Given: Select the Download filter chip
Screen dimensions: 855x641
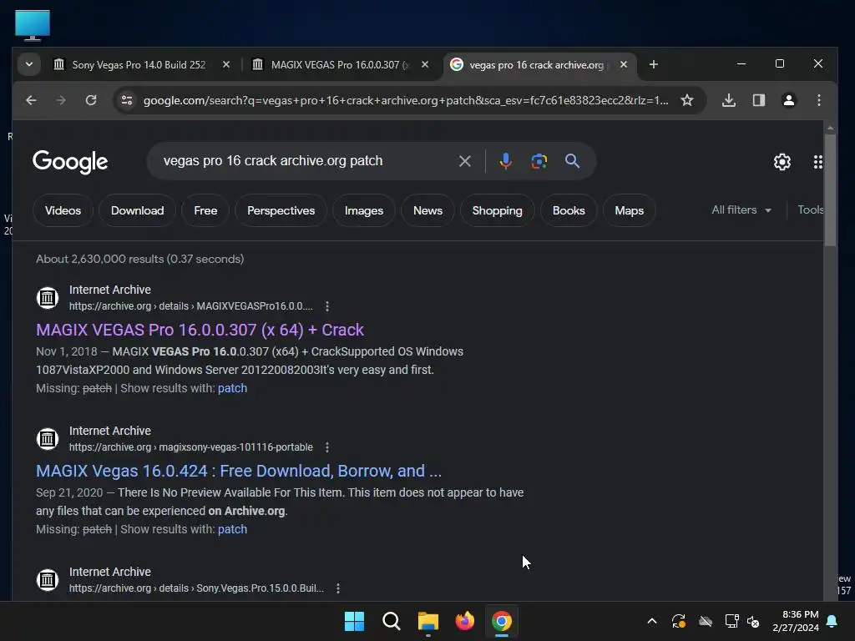Looking at the screenshot, I should [x=138, y=210].
